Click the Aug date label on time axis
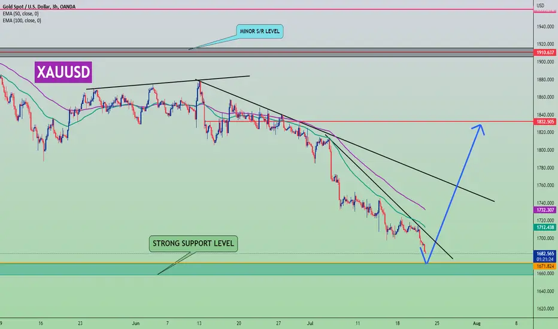 477,323
